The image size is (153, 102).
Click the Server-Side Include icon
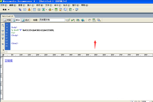click(x=60, y=10)
